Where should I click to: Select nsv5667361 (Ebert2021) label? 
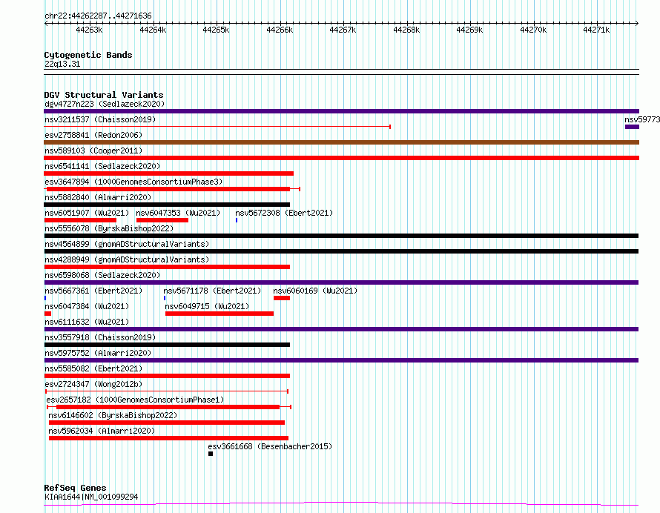click(93, 291)
